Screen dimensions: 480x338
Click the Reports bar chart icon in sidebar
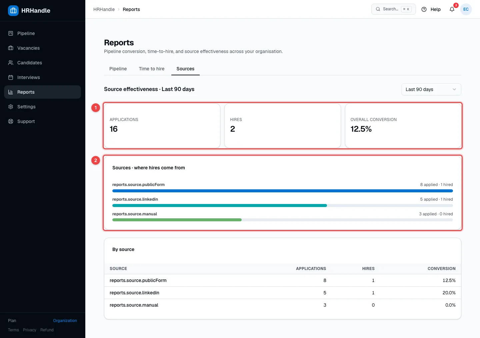(11, 92)
